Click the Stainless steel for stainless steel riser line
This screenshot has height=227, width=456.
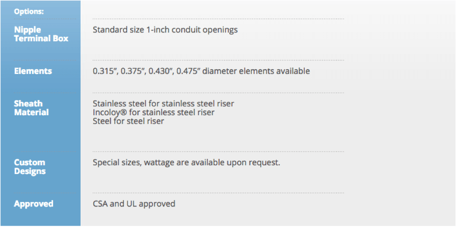pos(163,103)
